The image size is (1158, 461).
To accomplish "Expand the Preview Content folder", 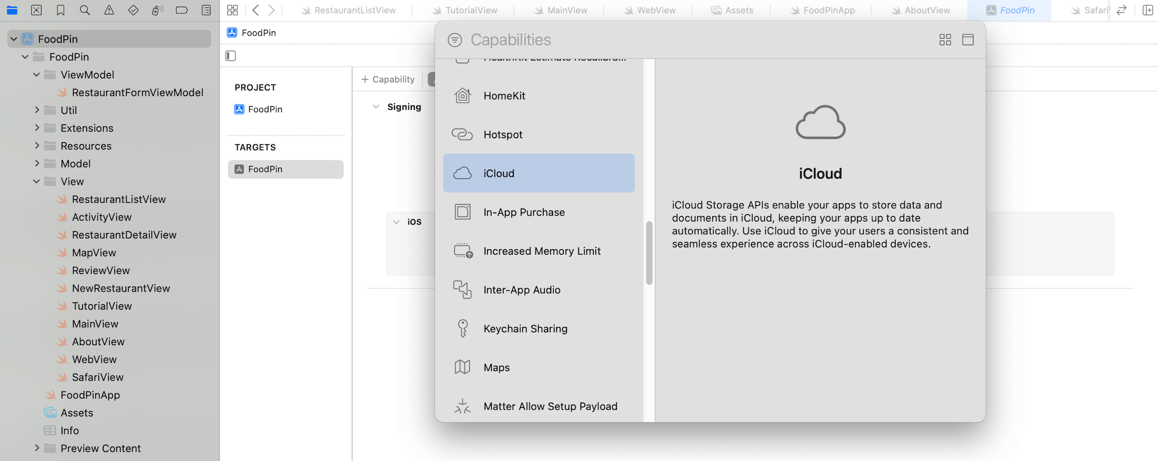I will pos(37,448).
